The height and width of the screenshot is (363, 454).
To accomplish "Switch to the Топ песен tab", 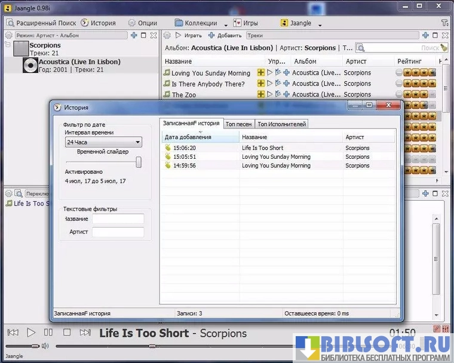I will (238, 124).
